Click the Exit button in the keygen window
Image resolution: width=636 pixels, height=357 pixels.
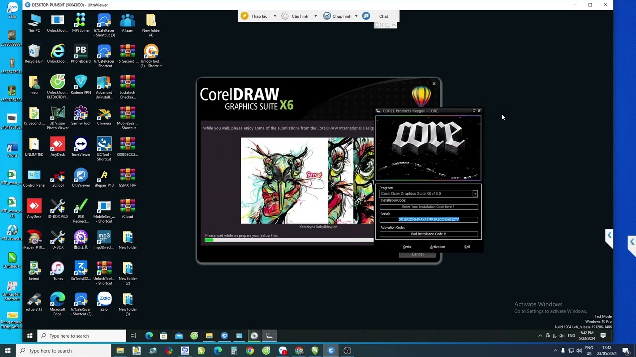[467, 247]
